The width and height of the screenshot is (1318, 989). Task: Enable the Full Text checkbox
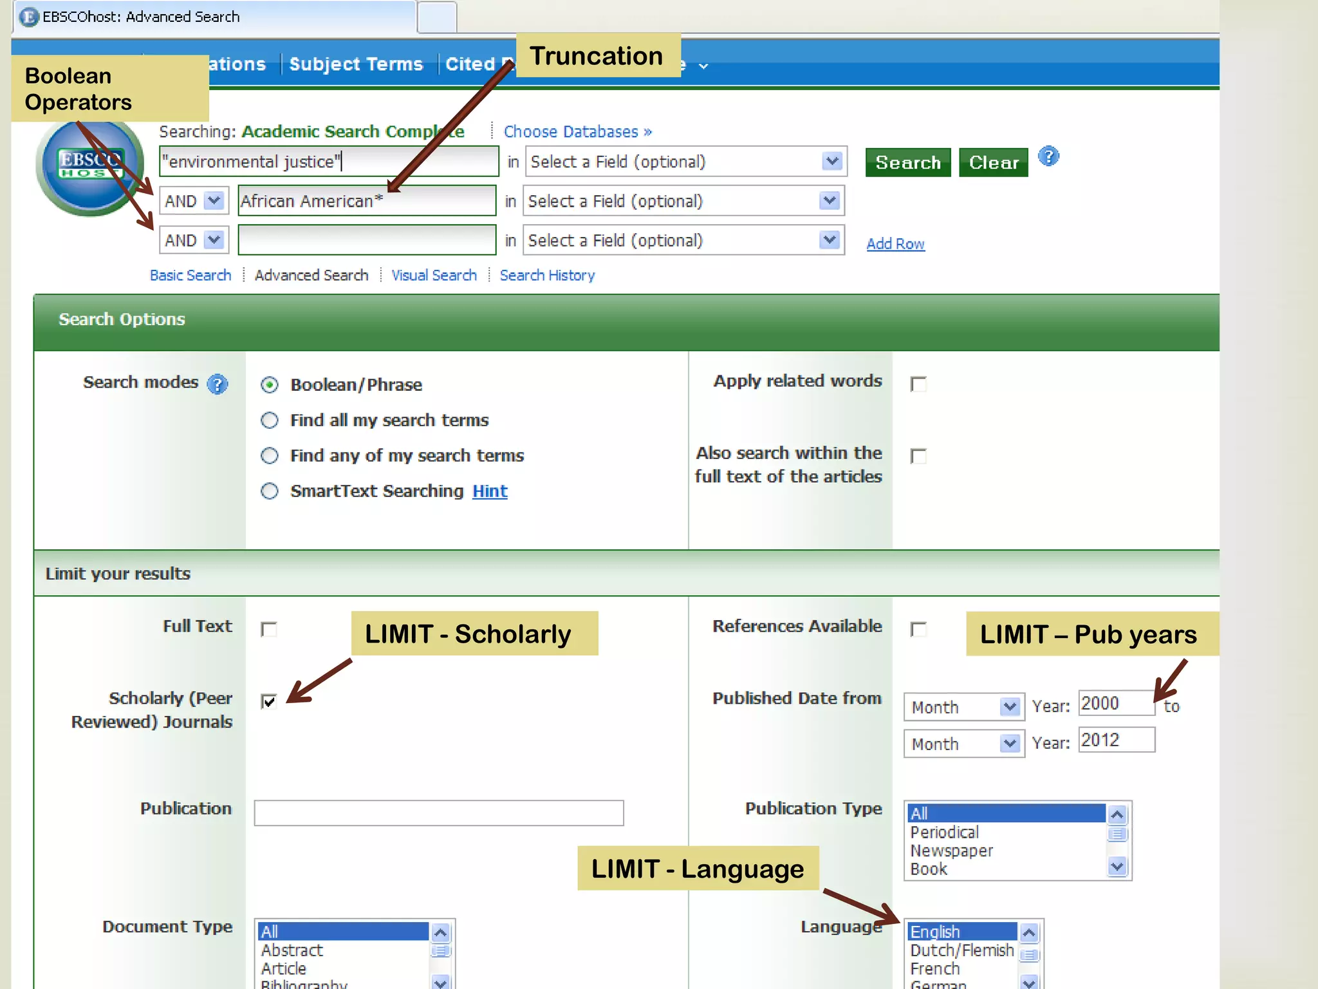[x=269, y=629]
